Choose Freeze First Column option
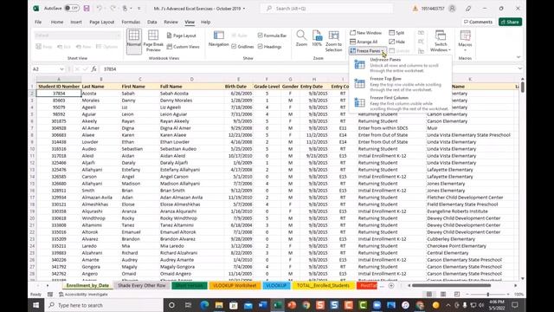The image size is (554, 312). tap(400, 103)
